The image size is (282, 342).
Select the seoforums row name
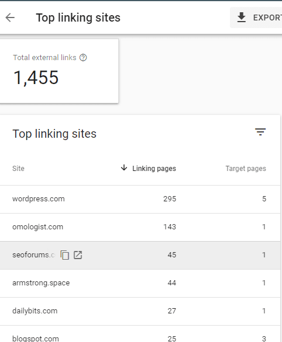tap(34, 255)
